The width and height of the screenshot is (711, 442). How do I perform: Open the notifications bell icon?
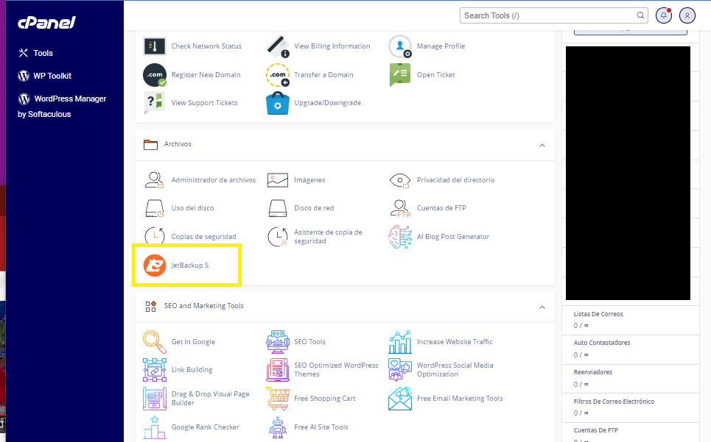(664, 15)
